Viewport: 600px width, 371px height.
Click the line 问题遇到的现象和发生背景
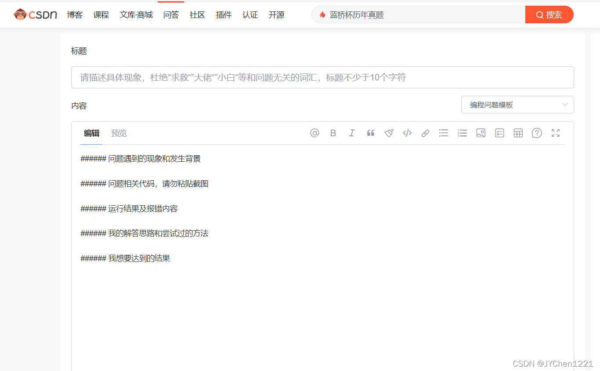141,159
